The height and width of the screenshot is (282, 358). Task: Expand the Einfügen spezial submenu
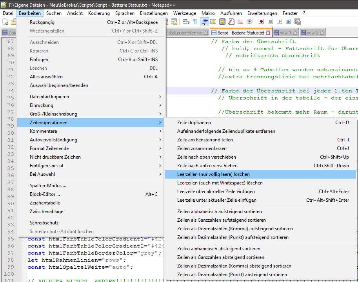pyautogui.click(x=91, y=166)
